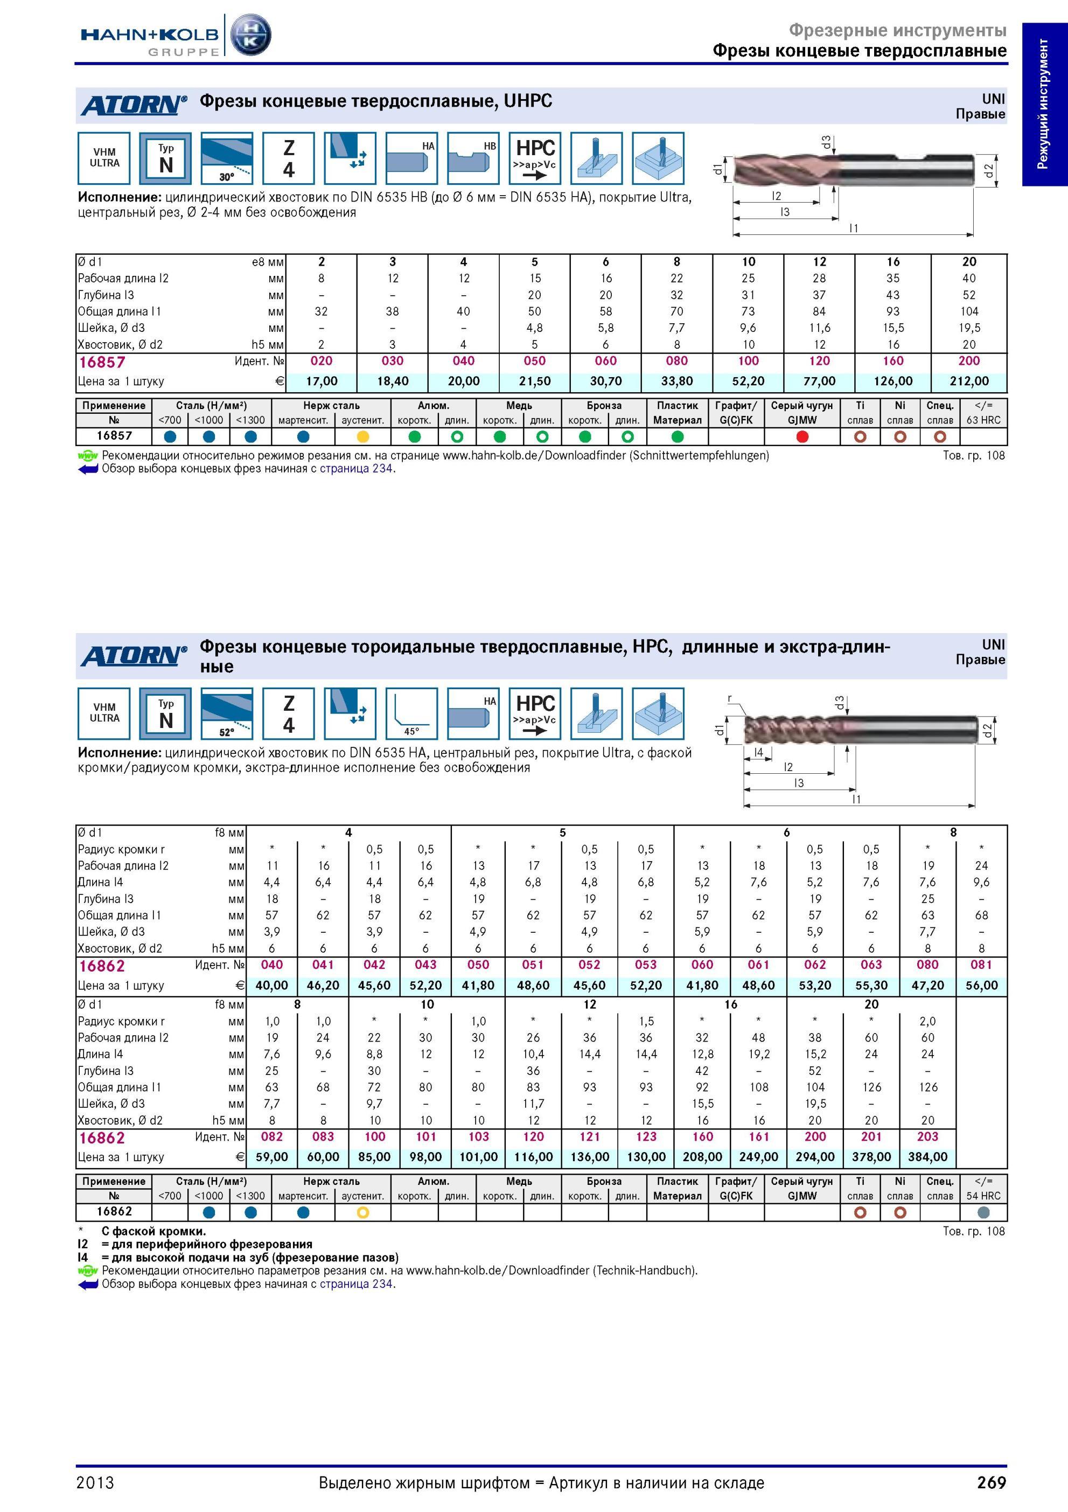Click the yellow ring austenitic dot for 16862
Screen dimensions: 1068x1512
pyautogui.click(x=362, y=1212)
